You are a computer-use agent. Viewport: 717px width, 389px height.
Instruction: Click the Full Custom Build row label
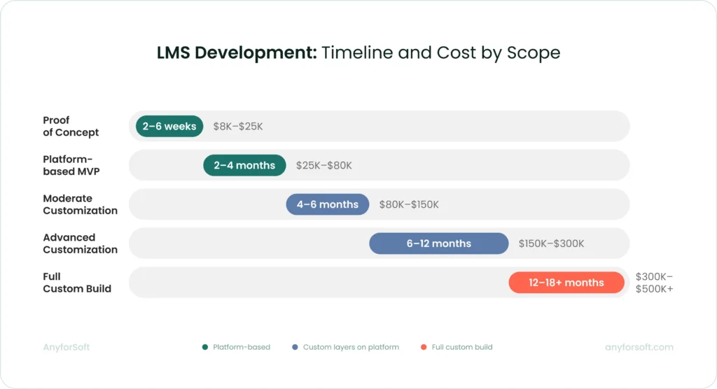pyautogui.click(x=77, y=283)
